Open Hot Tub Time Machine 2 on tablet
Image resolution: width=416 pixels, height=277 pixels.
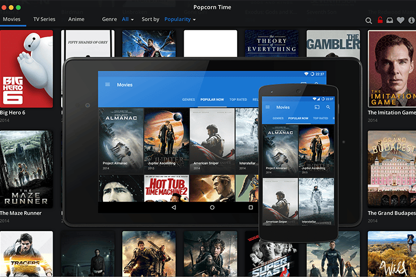[x=167, y=188]
